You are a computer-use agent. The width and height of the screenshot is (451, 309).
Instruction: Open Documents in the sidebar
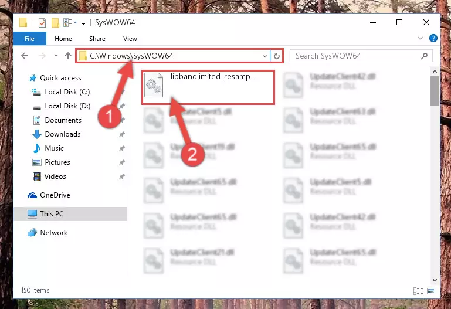57,120
